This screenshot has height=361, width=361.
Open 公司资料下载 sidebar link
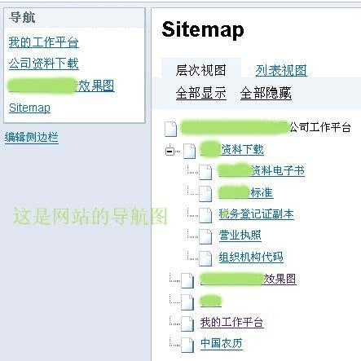(x=44, y=64)
